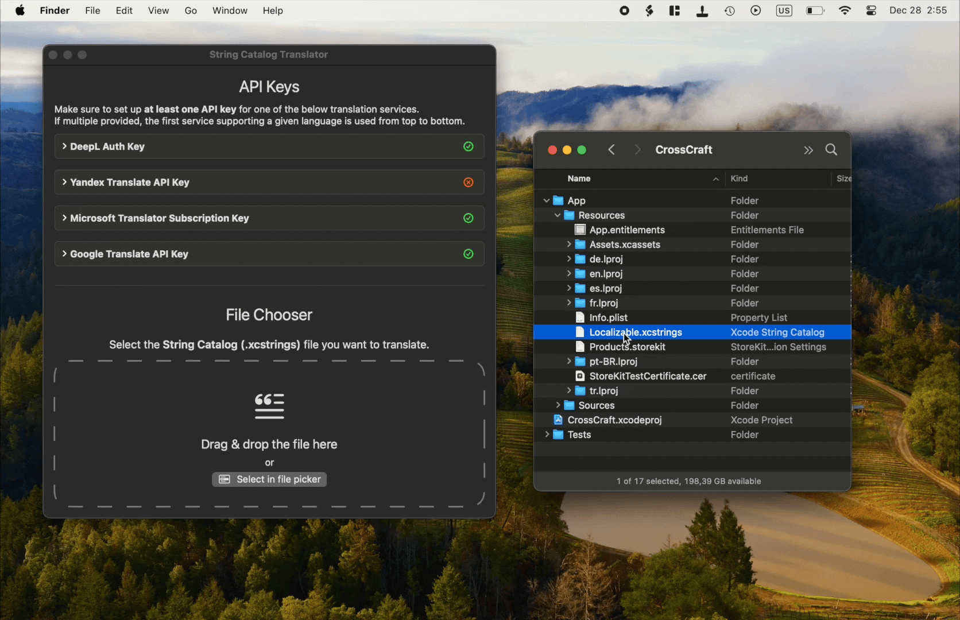The image size is (960, 620).
Task: Open search in CrossCraft Finder window
Action: click(831, 150)
